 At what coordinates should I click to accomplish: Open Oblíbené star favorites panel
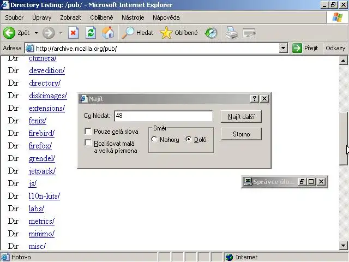(x=166, y=33)
